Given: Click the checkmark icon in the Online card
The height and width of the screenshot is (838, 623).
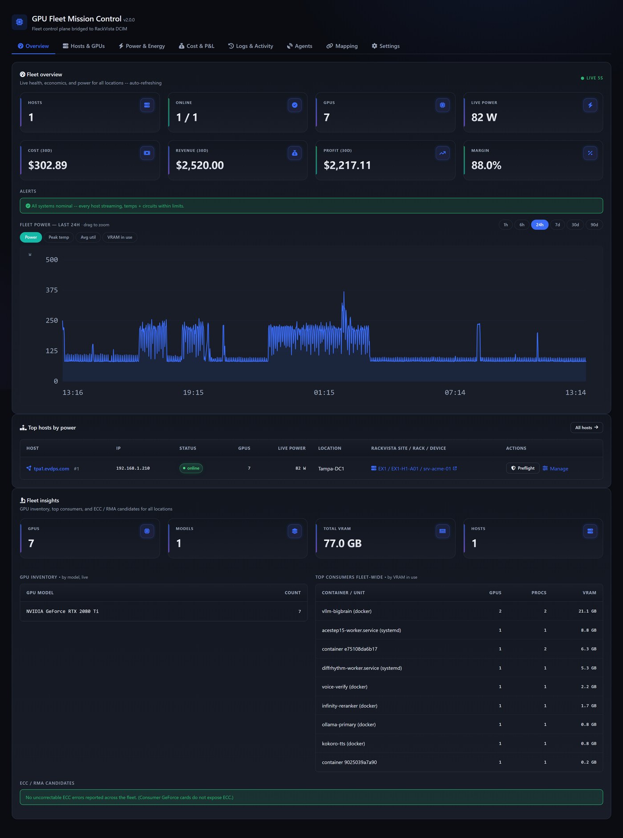Looking at the screenshot, I should coord(295,105).
